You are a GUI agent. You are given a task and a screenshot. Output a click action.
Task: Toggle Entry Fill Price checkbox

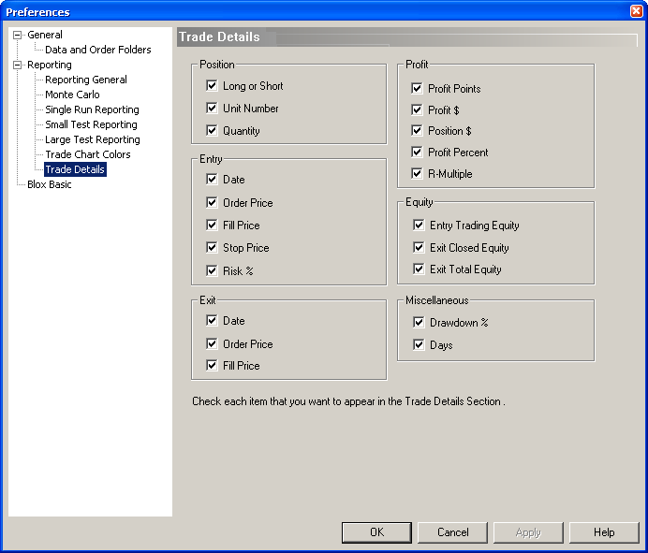pyautogui.click(x=212, y=226)
